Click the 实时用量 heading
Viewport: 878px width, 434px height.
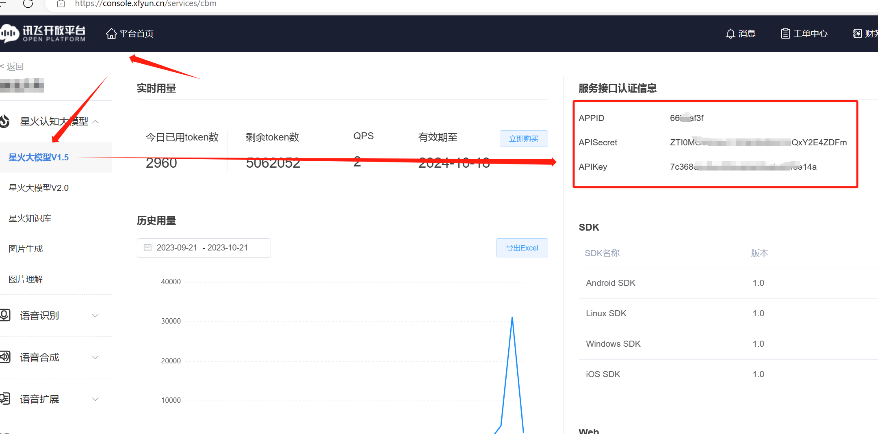click(156, 88)
